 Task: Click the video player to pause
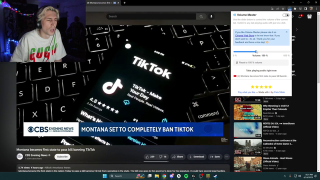pyautogui.click(x=123, y=84)
